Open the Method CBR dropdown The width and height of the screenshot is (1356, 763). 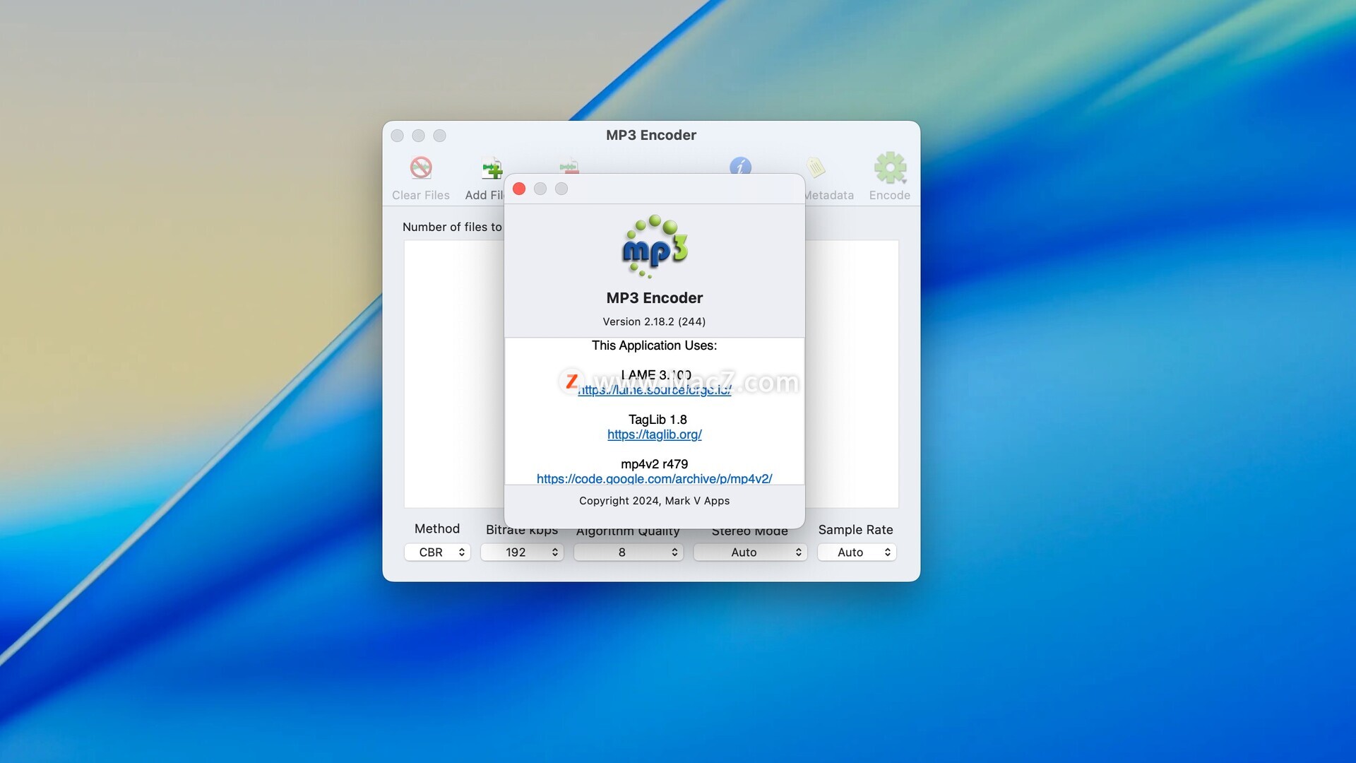(437, 552)
